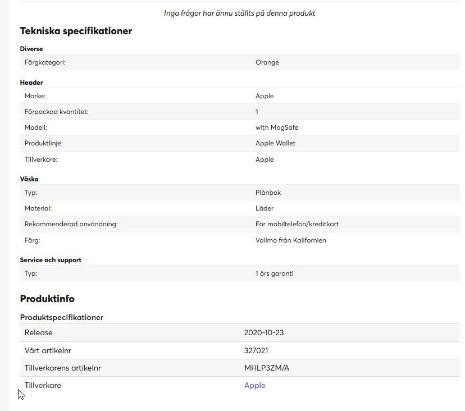Select the release date 2020-10-23

coord(263,332)
